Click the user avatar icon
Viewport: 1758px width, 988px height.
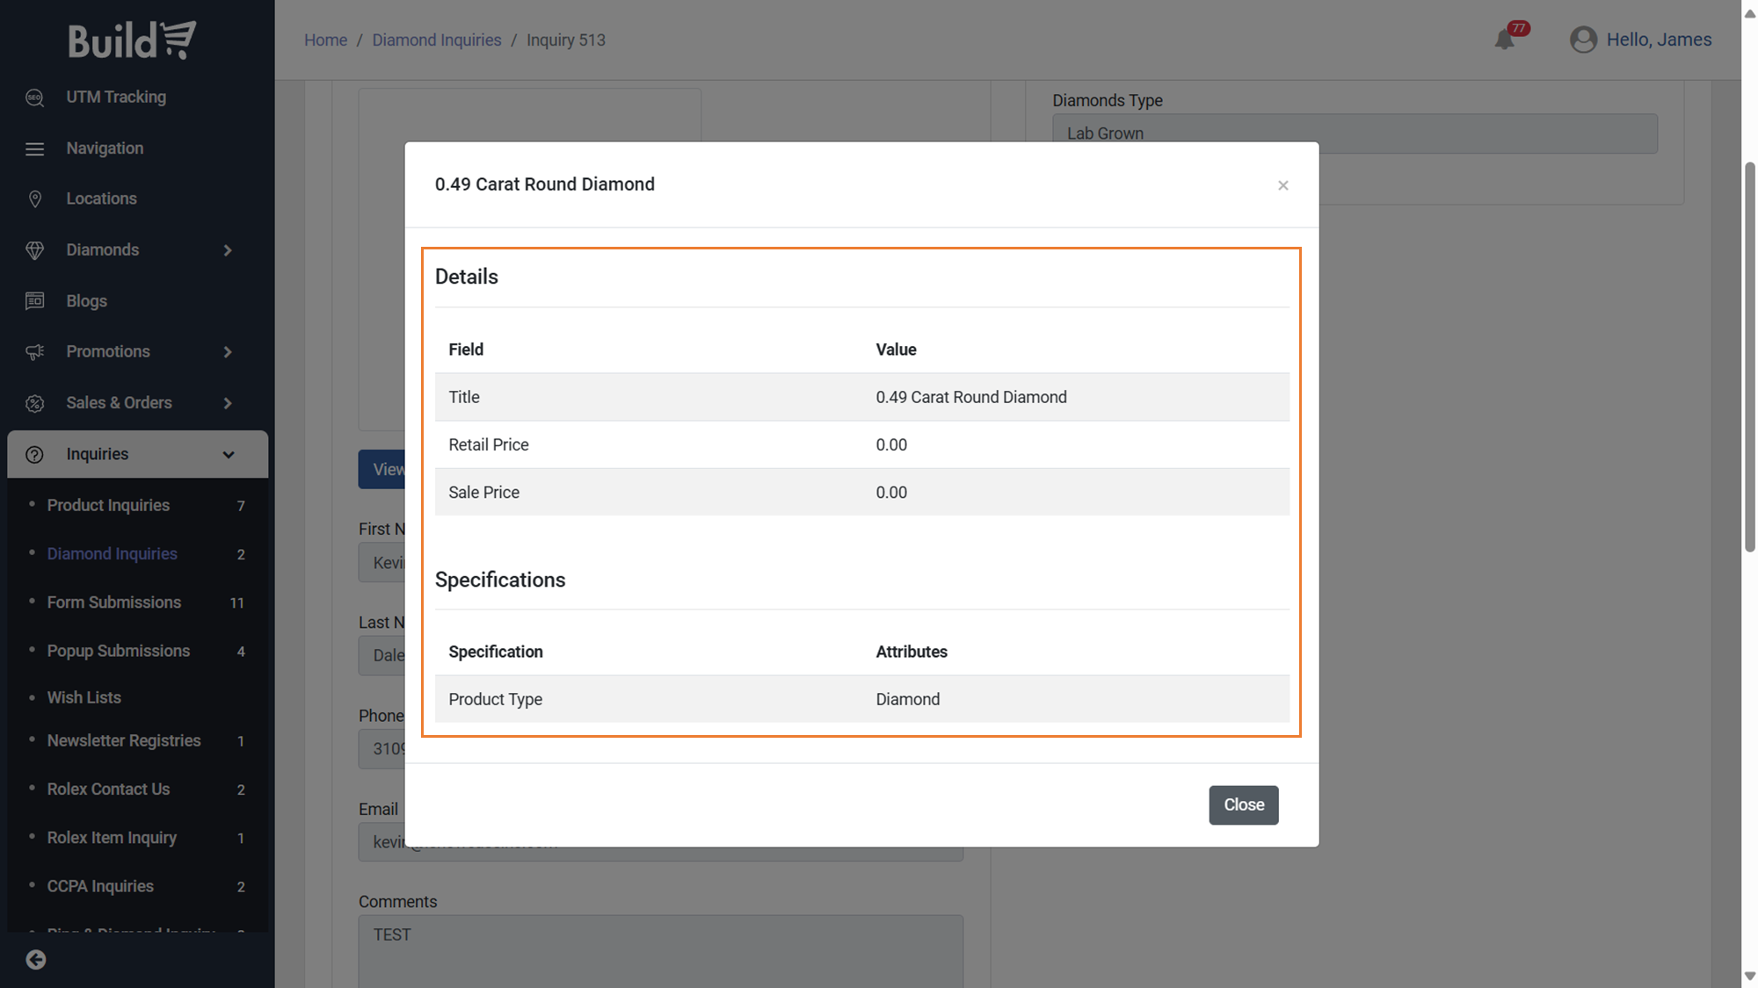point(1582,40)
